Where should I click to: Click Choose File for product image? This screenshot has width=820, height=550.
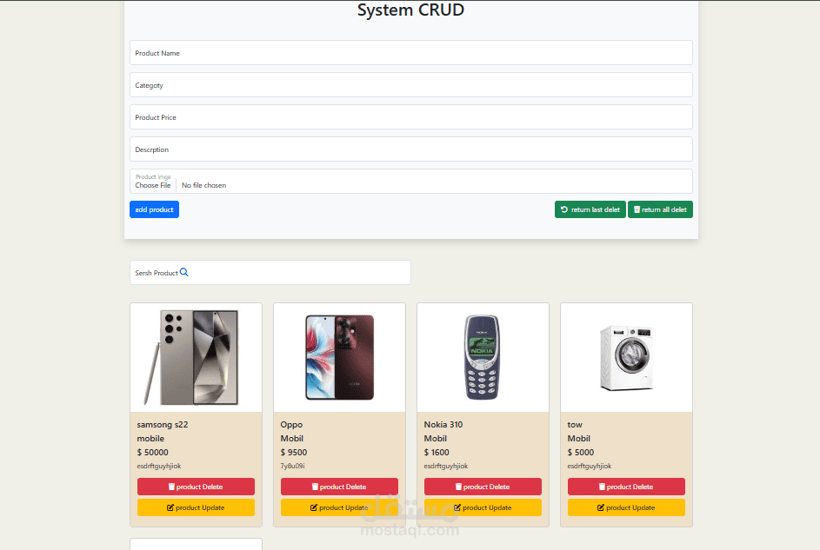153,185
